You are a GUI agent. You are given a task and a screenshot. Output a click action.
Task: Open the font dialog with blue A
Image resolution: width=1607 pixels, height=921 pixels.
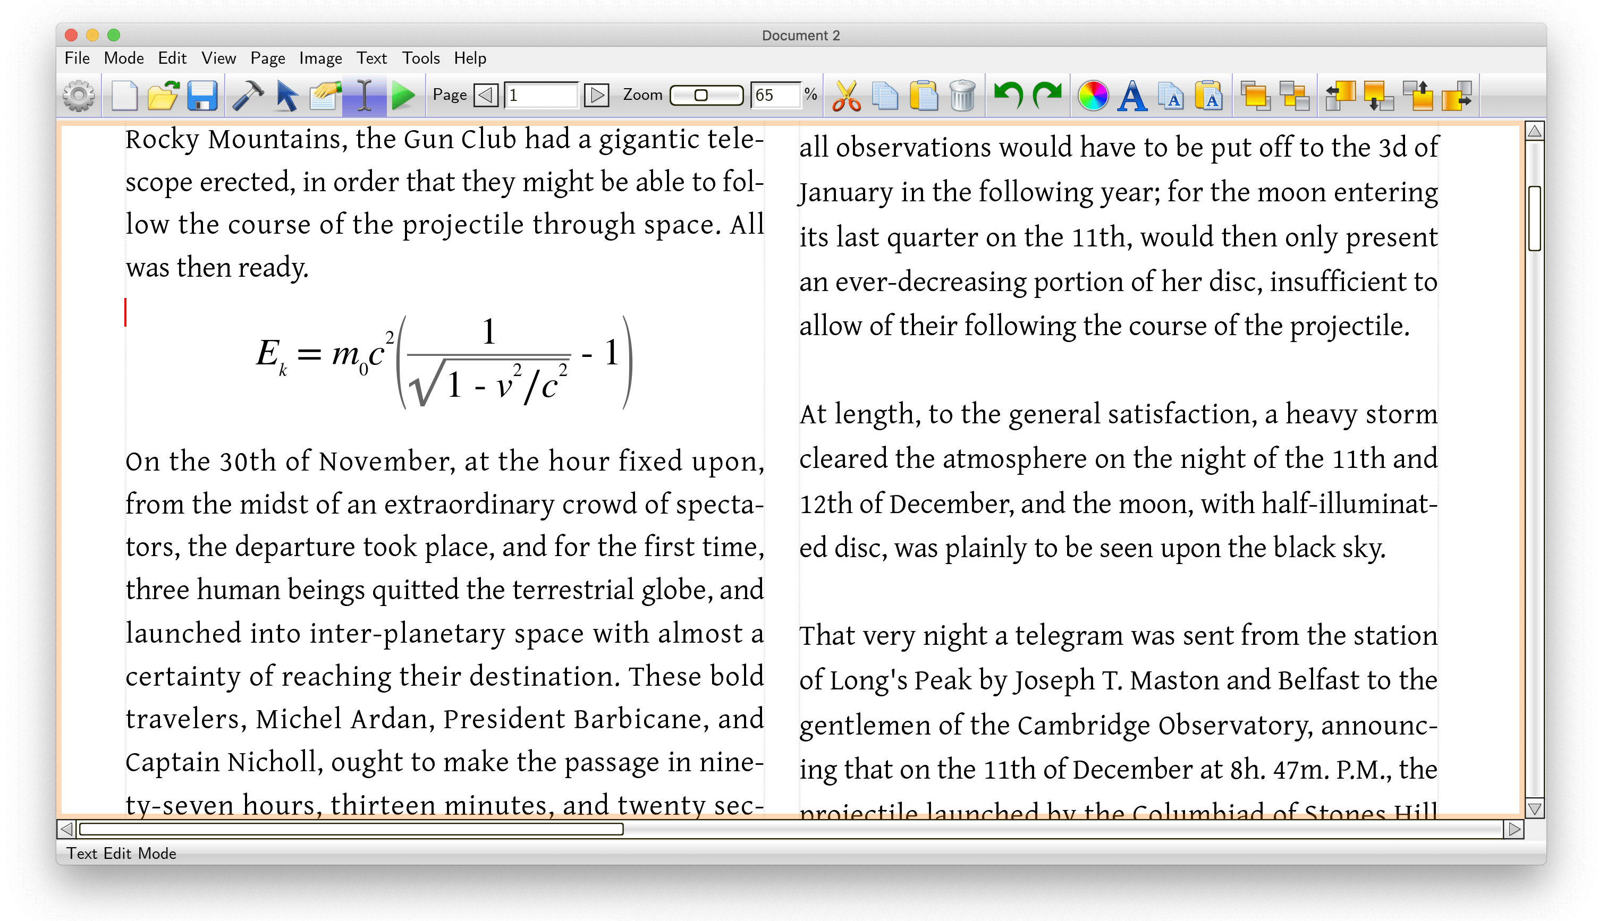point(1132,96)
